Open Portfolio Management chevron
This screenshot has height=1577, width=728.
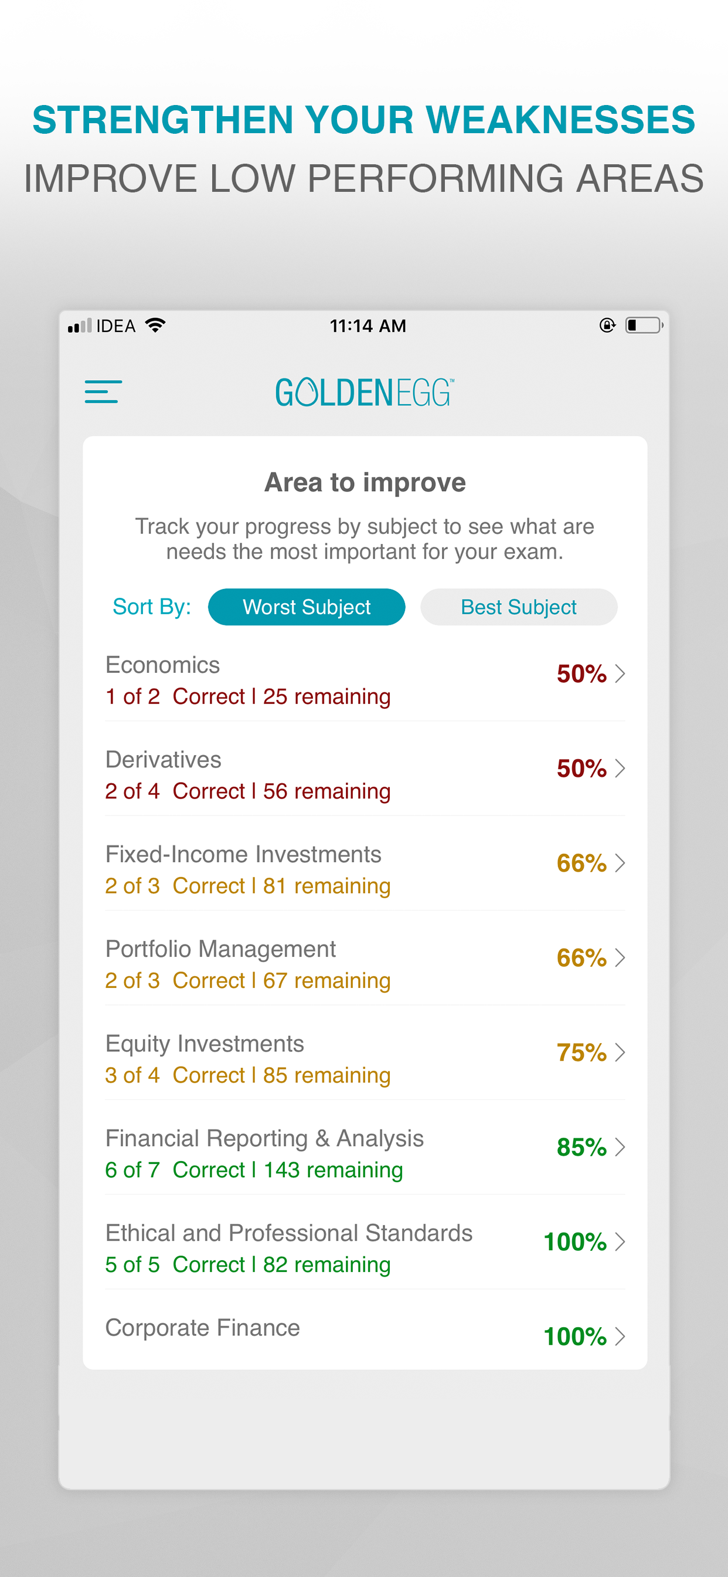pos(620,957)
